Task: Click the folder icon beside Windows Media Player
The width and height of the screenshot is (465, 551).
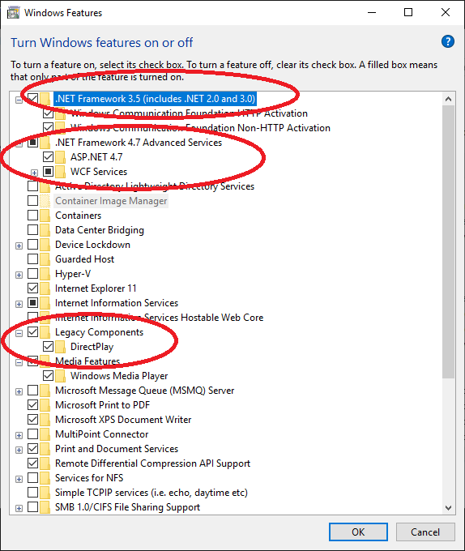Action: [x=61, y=376]
